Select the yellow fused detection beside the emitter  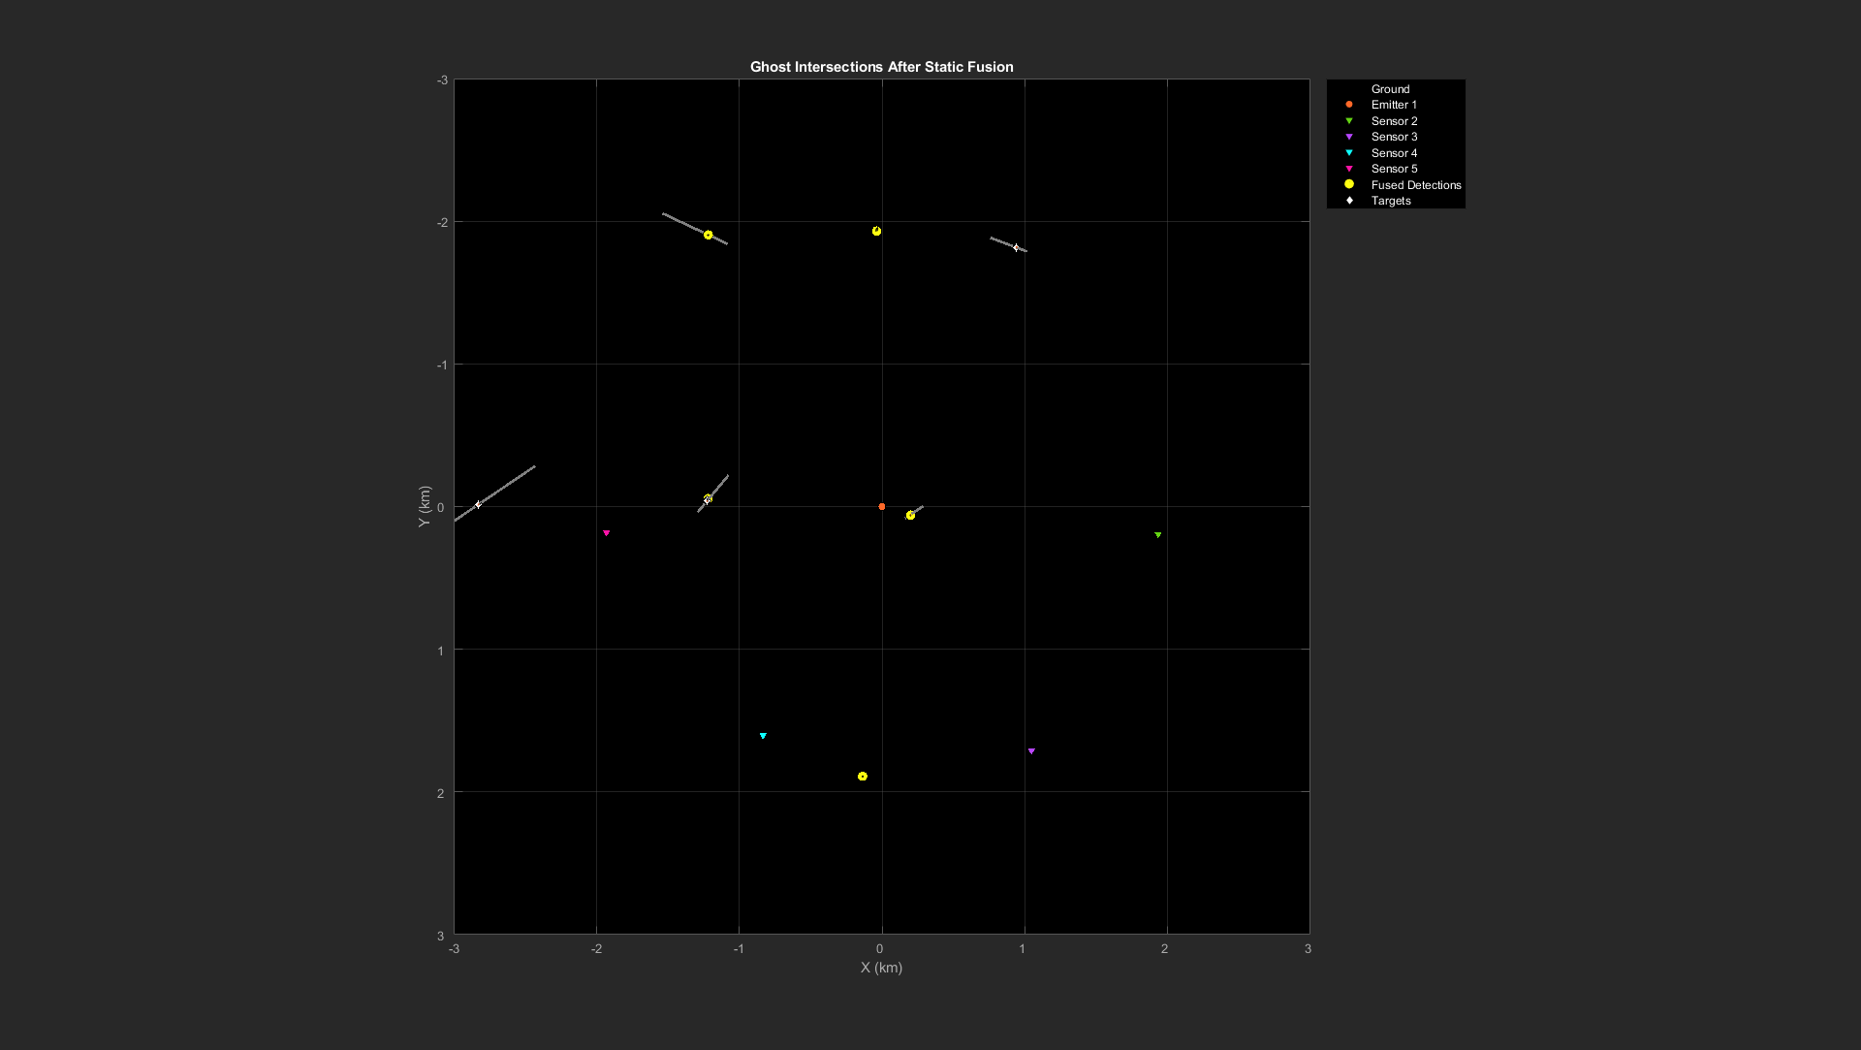click(910, 516)
